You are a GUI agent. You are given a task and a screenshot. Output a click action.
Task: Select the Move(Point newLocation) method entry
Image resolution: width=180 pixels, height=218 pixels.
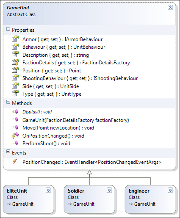coord(58,128)
